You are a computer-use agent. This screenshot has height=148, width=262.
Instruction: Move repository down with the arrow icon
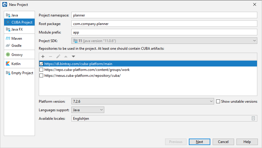coord(73,56)
